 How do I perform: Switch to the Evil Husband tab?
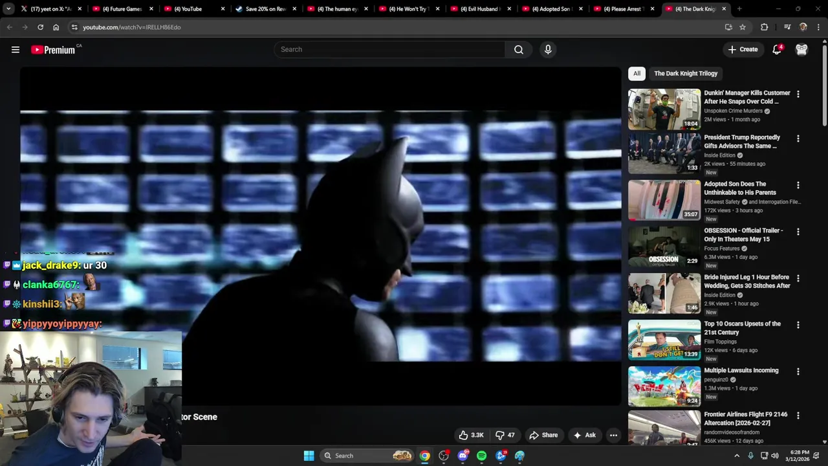click(481, 9)
